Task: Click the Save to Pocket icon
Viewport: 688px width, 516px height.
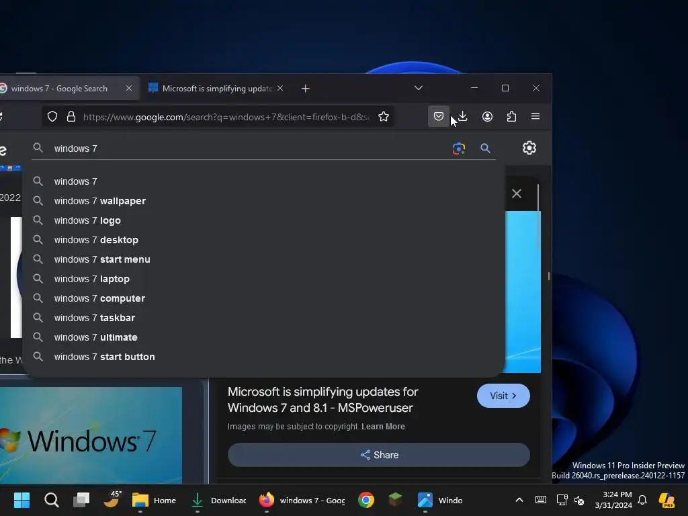Action: (x=438, y=116)
